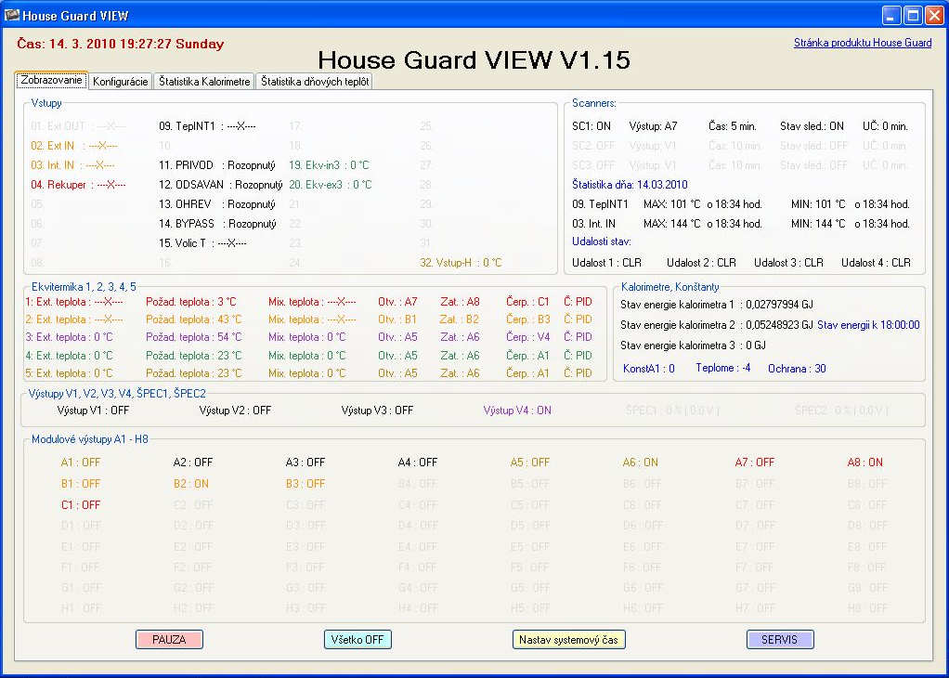Click MIN: 144 °C in the statistics
The width and height of the screenshot is (949, 678).
click(818, 224)
